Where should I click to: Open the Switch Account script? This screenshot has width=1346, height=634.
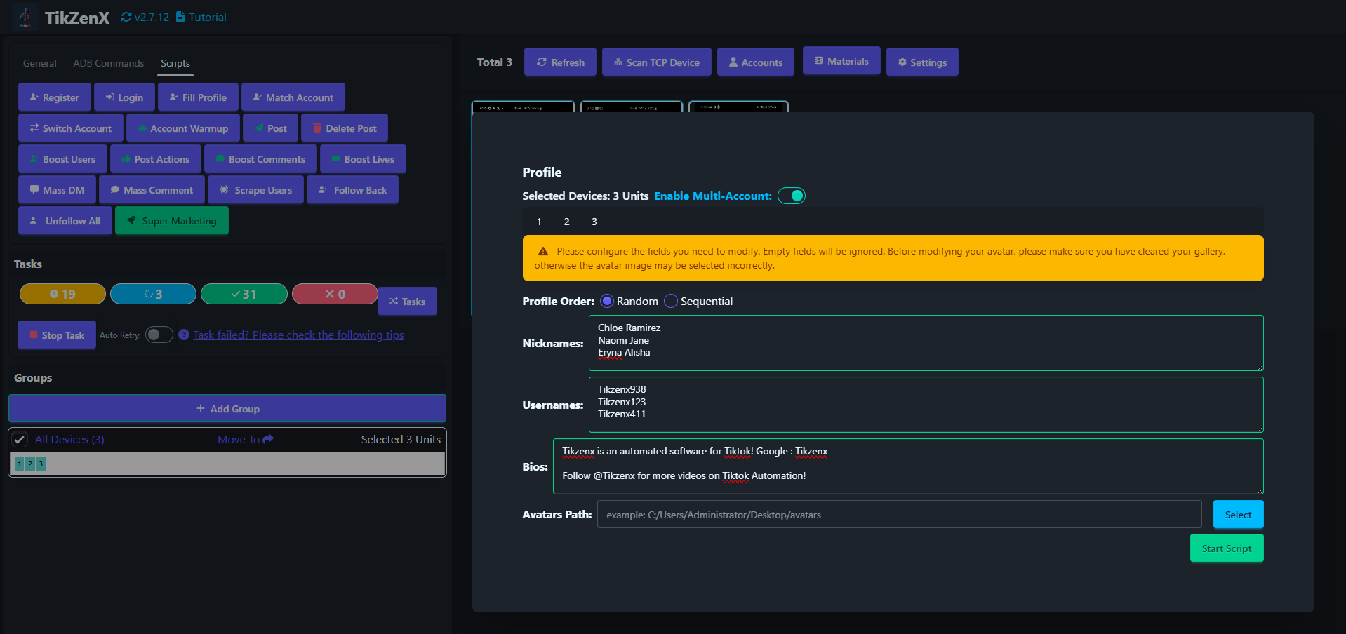[71, 128]
